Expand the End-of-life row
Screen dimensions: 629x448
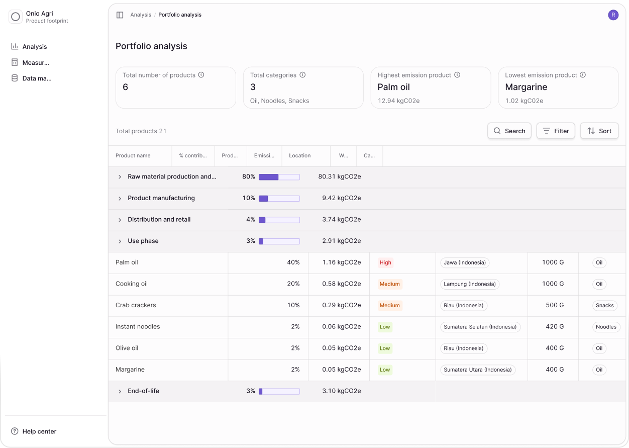pos(120,391)
